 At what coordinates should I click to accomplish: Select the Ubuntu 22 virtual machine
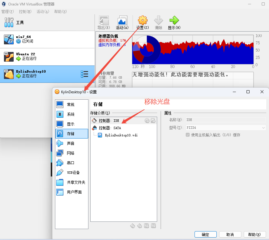point(47,57)
